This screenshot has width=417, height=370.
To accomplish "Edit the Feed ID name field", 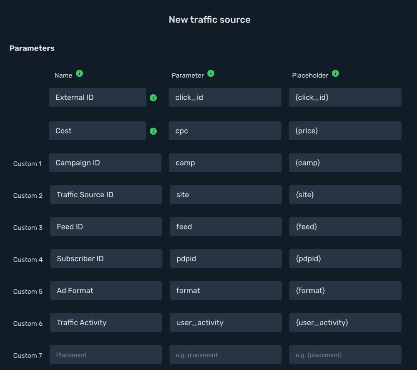I will pos(106,227).
